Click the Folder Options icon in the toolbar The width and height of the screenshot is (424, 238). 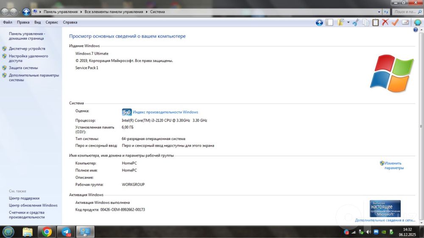tap(341, 22)
